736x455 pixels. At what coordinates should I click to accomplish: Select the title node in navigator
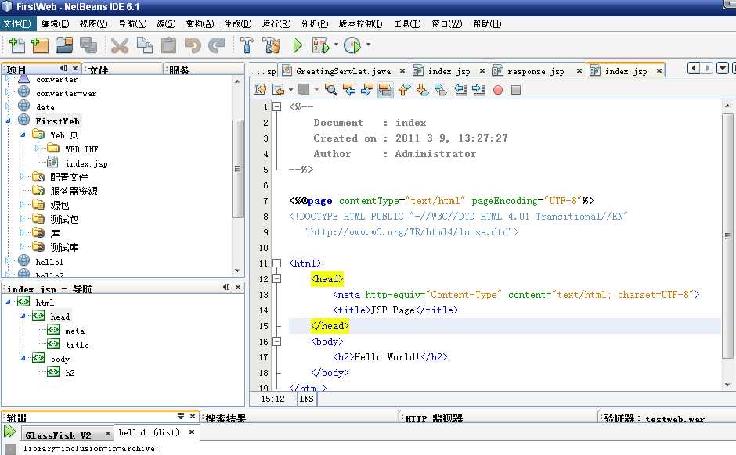click(78, 345)
